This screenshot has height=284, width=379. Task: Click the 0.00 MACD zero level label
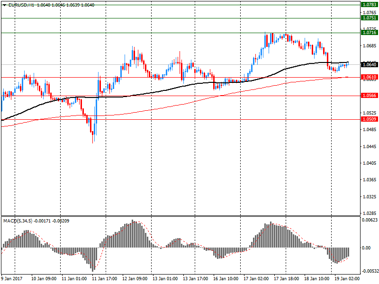click(x=366, y=248)
